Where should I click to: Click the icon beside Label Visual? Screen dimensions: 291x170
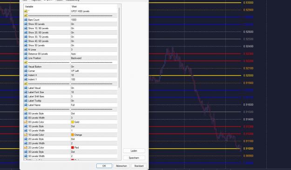[26, 88]
